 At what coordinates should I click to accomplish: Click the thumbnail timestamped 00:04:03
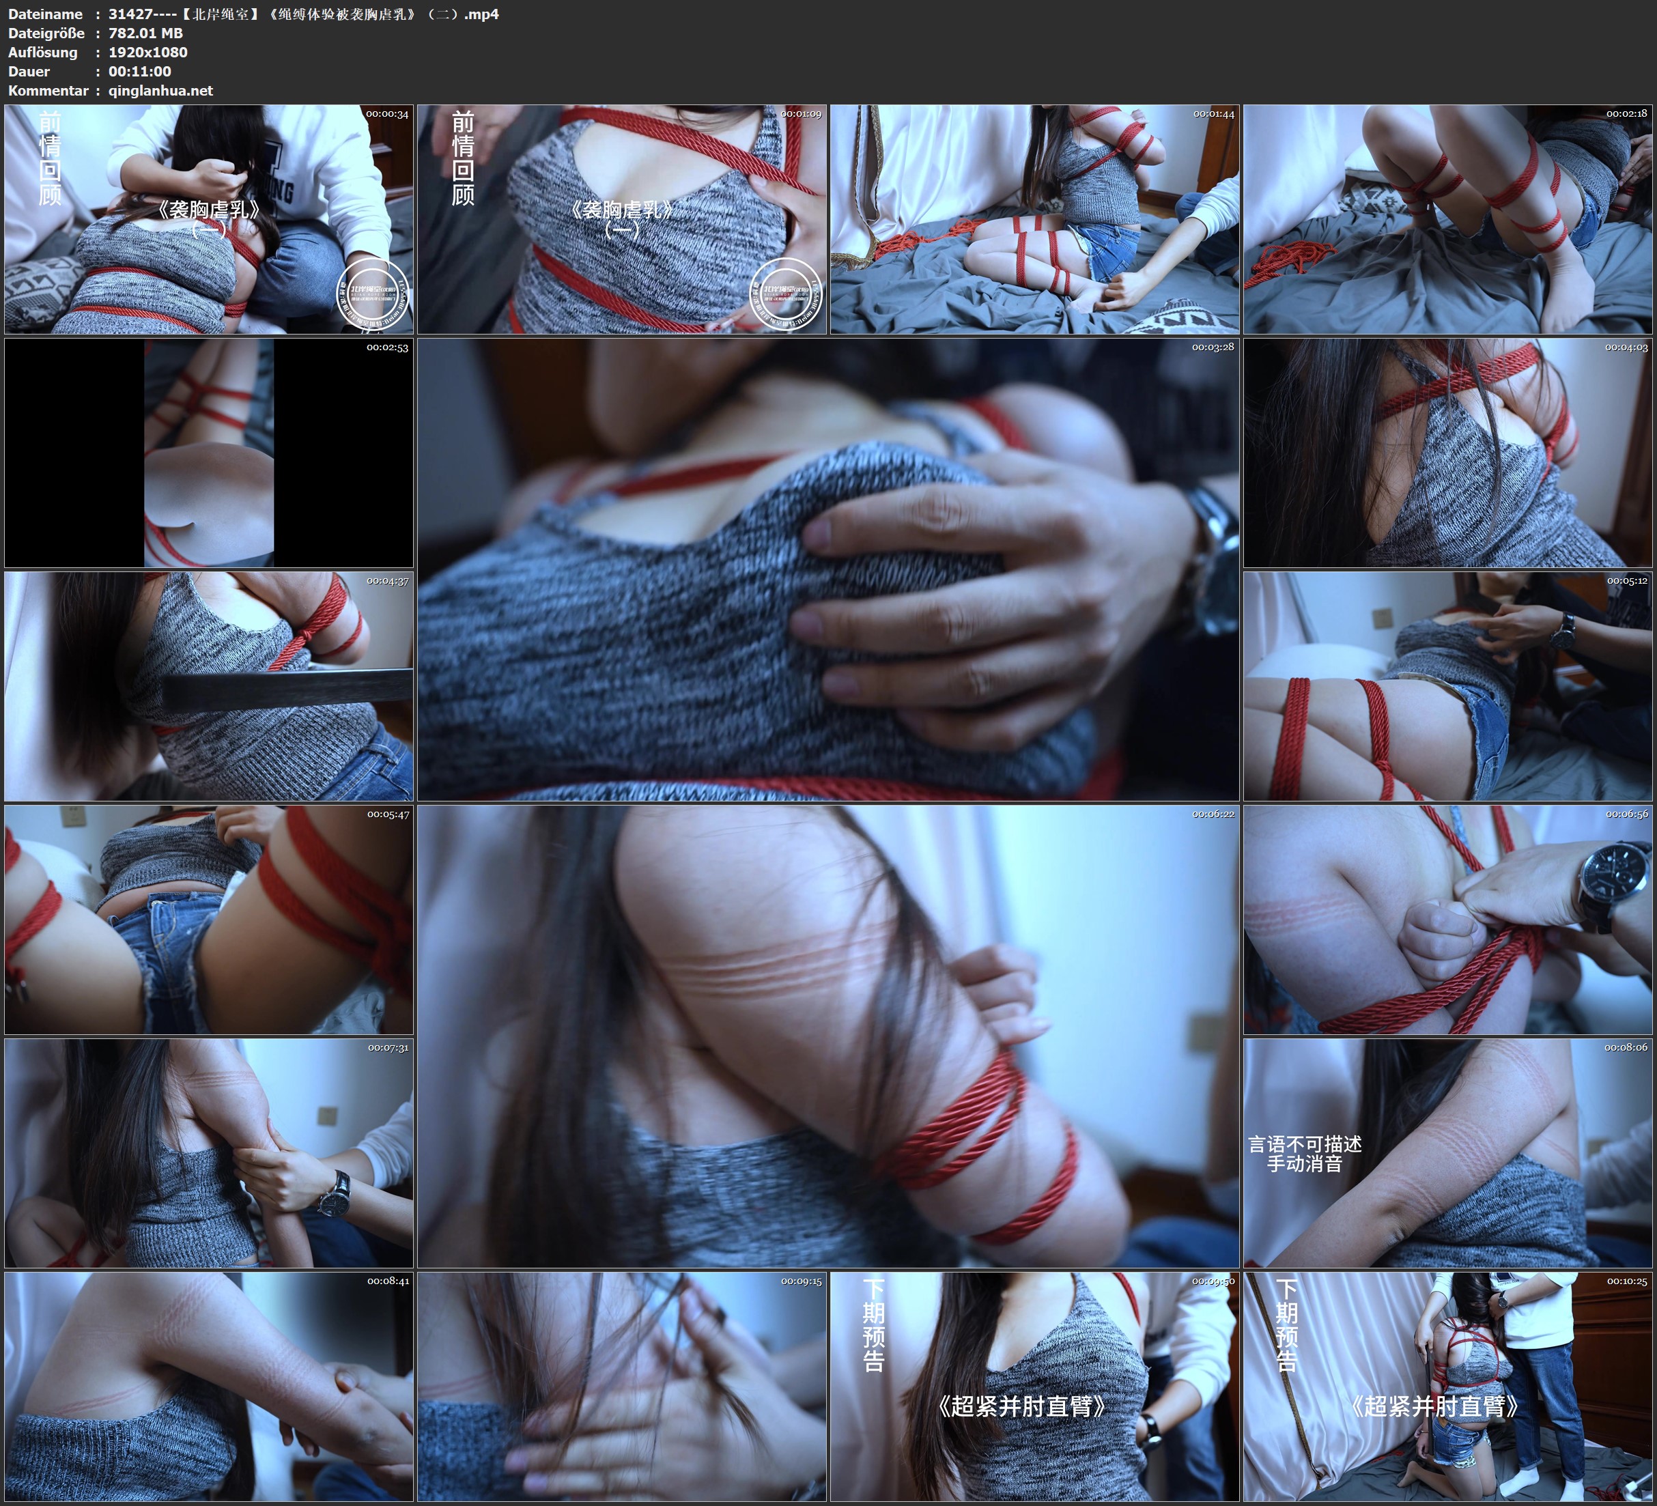coord(1447,453)
